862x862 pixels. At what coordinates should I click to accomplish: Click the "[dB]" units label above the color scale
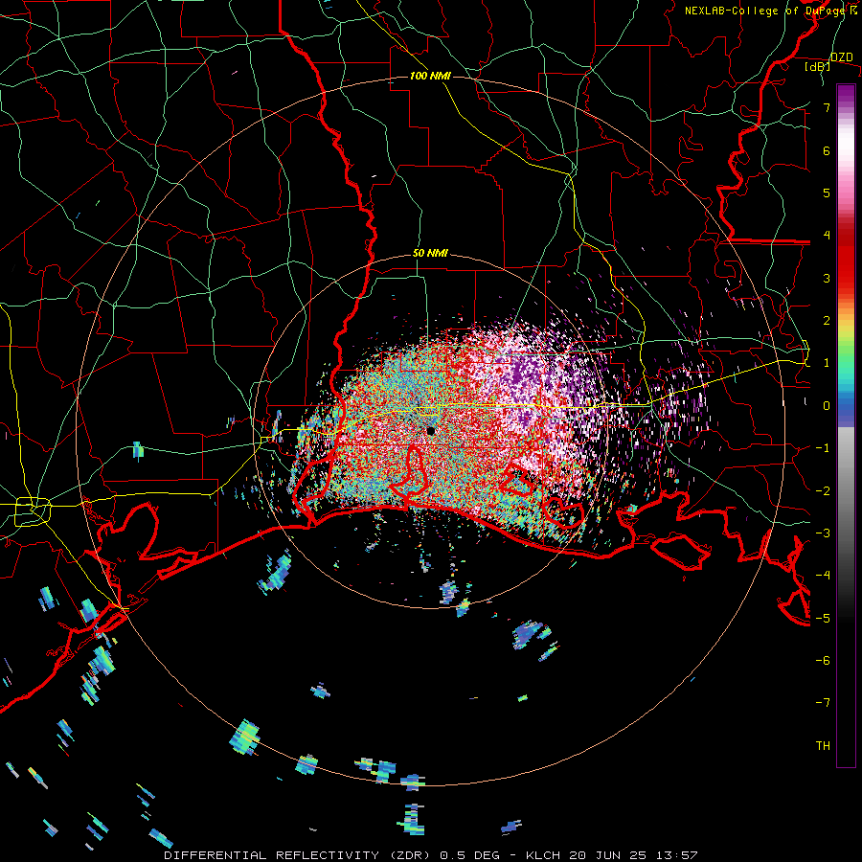point(817,66)
